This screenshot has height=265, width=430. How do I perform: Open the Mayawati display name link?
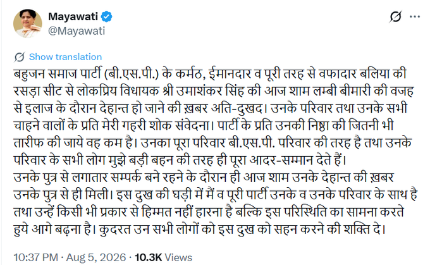(73, 16)
